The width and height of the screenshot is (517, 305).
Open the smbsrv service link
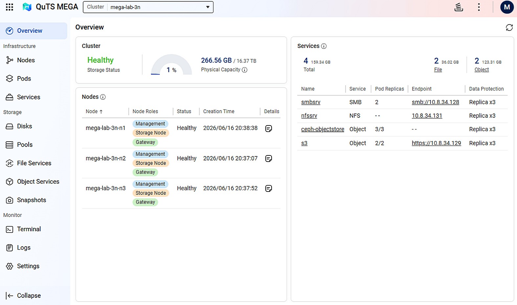pyautogui.click(x=311, y=102)
